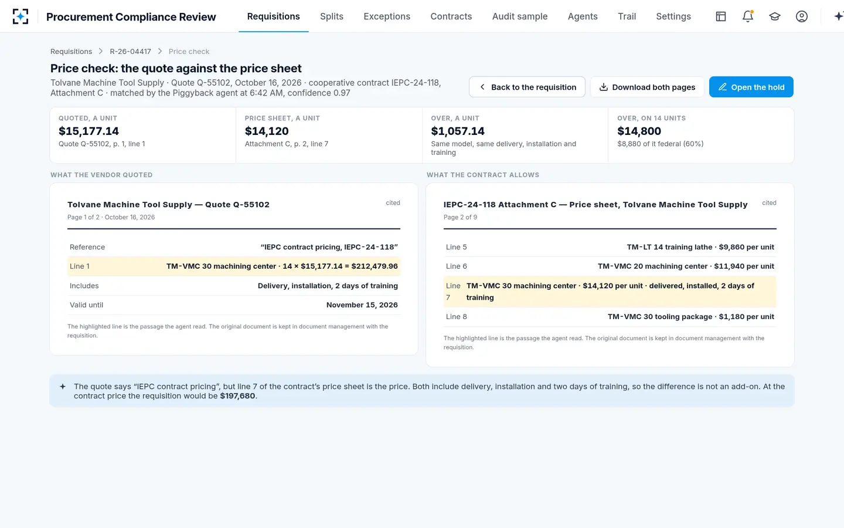844x528 pixels.
Task: Click the cited tag on the vendor quote card
Action: tap(393, 203)
